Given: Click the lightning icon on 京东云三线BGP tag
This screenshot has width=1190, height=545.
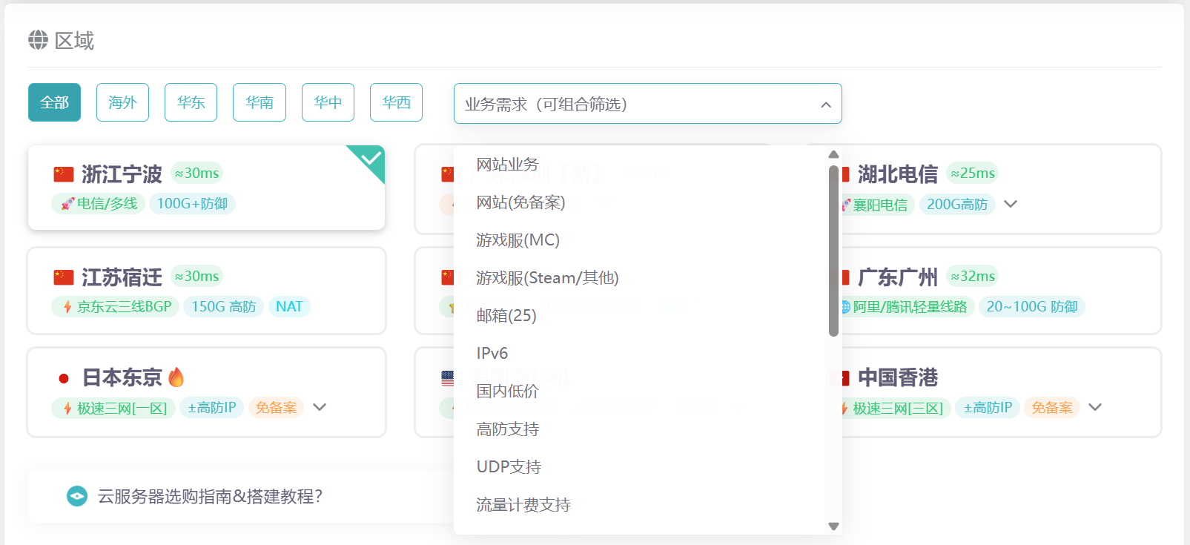Looking at the screenshot, I should click(67, 307).
